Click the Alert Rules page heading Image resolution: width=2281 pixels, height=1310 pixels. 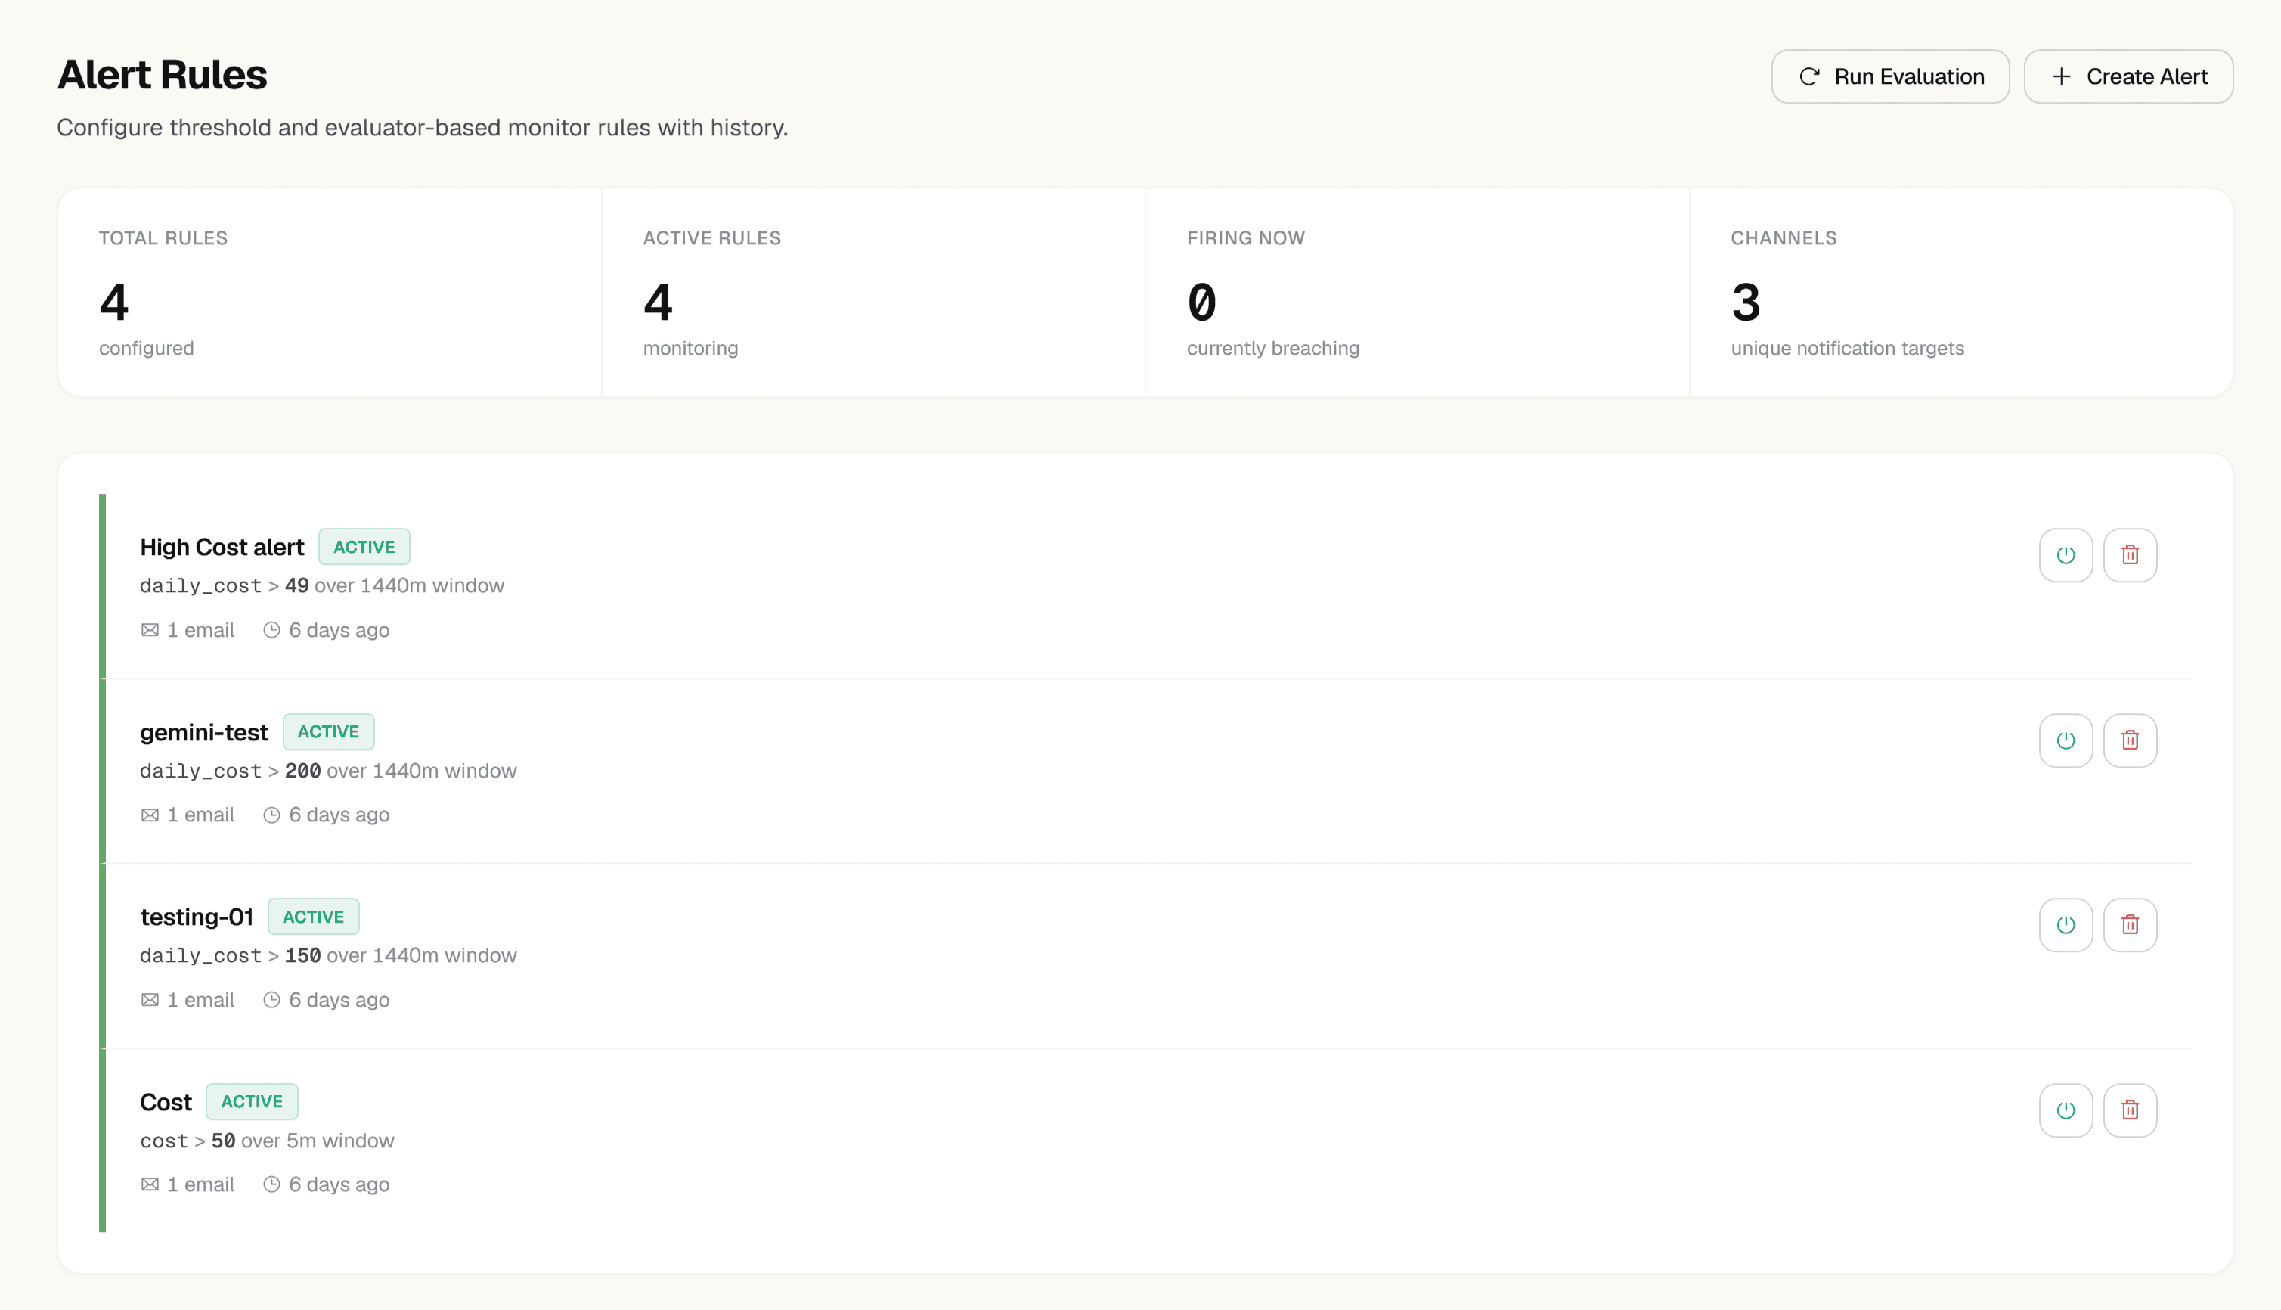162,75
